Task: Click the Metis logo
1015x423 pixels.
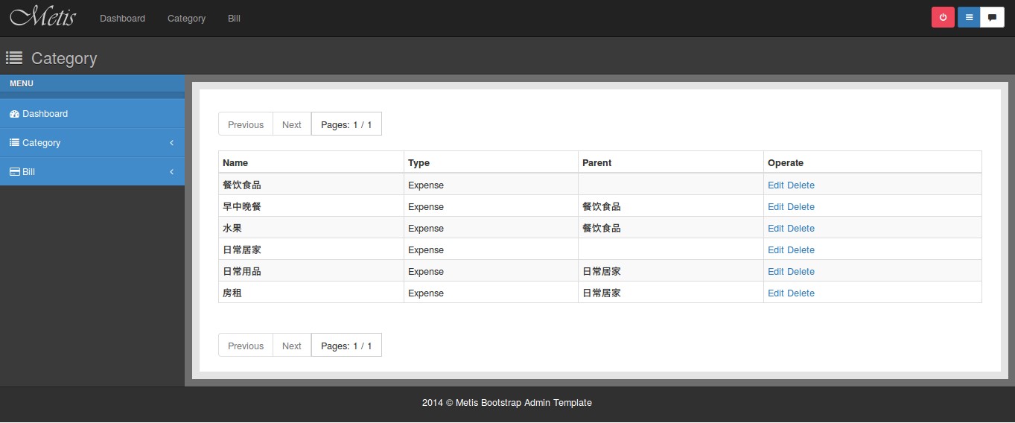Action: pos(42,16)
